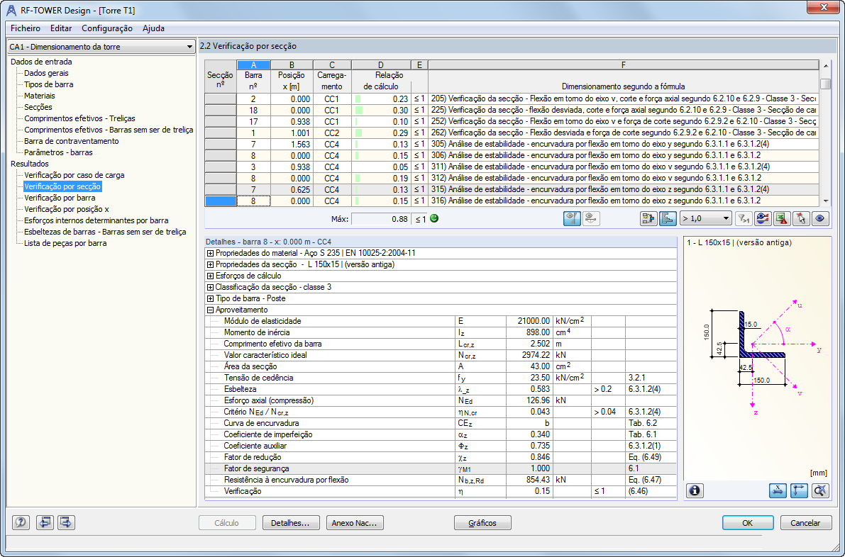This screenshot has height=557, width=845.
Task: Expand Classificação da secção - classe 3
Action: point(210,287)
